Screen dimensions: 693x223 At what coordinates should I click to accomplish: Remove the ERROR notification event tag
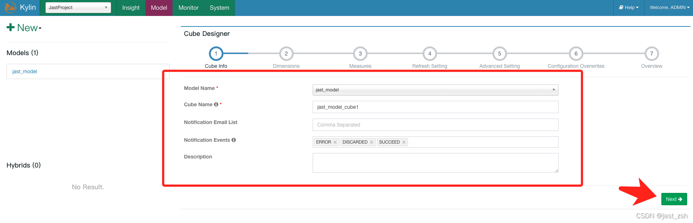coord(335,142)
